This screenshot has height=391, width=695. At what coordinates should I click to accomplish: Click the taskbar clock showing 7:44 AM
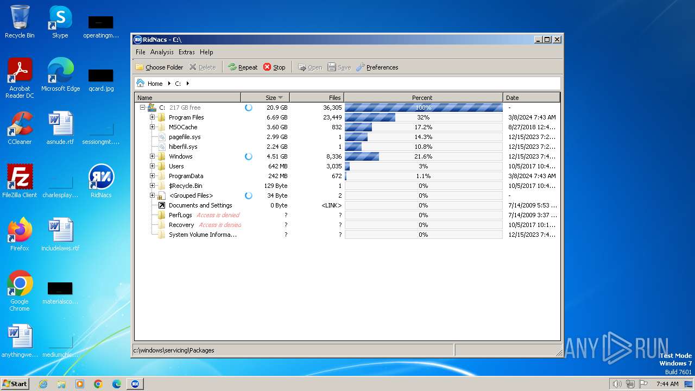[667, 384]
